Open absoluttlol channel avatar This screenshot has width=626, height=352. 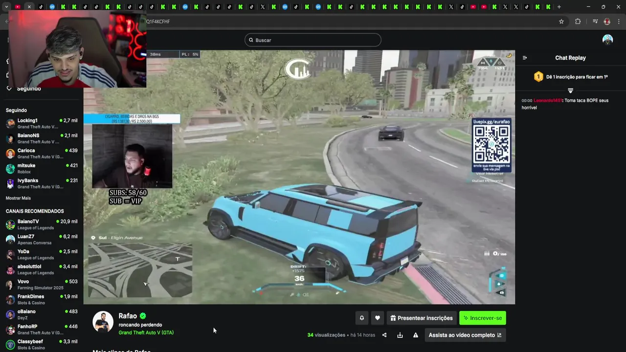click(10, 270)
